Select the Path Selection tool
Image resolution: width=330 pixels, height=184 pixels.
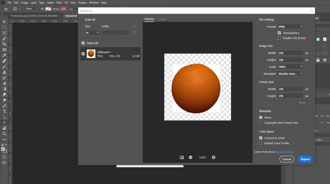tap(4, 117)
